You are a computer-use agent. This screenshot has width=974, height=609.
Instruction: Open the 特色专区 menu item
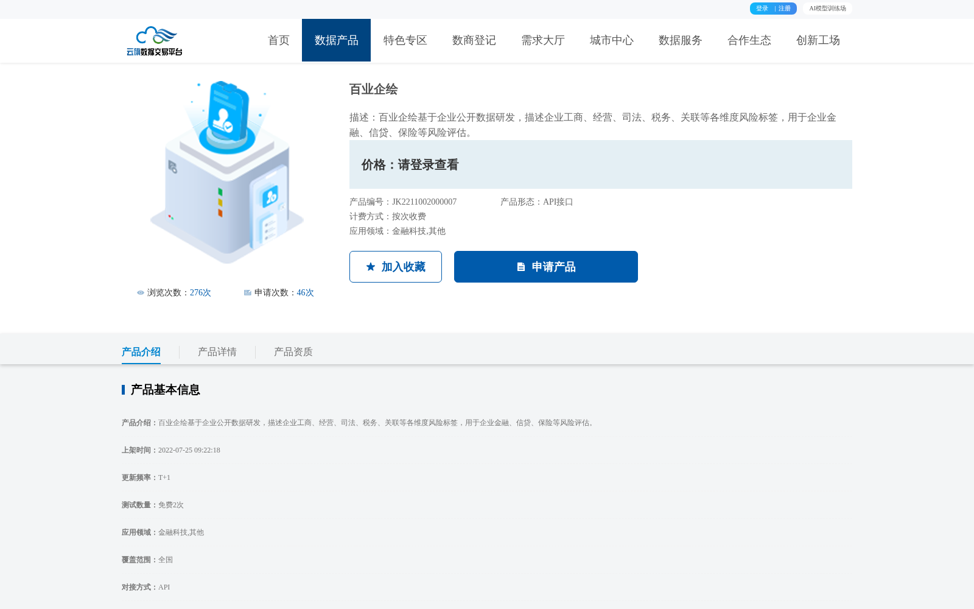pyautogui.click(x=405, y=40)
